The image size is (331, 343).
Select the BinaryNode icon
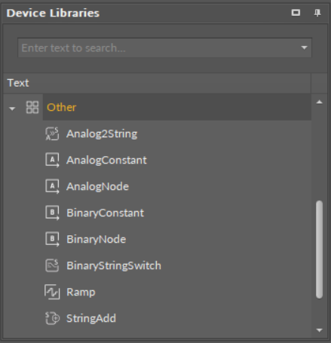click(52, 239)
